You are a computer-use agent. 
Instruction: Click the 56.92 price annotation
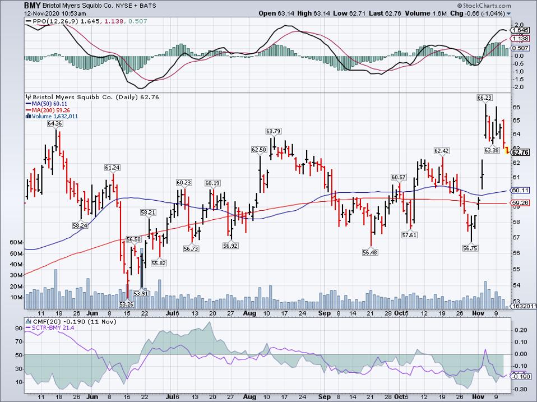(230, 246)
